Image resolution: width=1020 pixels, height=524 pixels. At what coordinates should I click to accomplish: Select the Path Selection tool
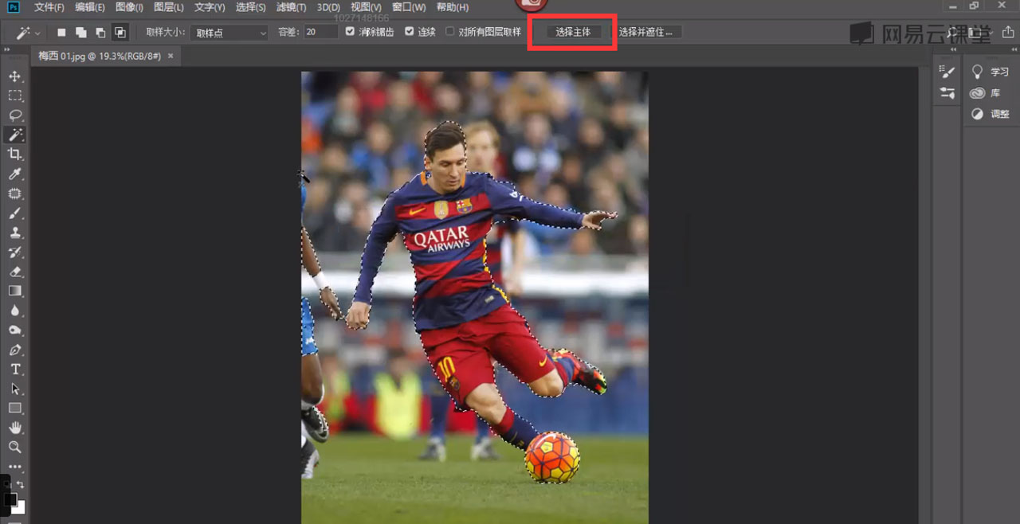[14, 389]
